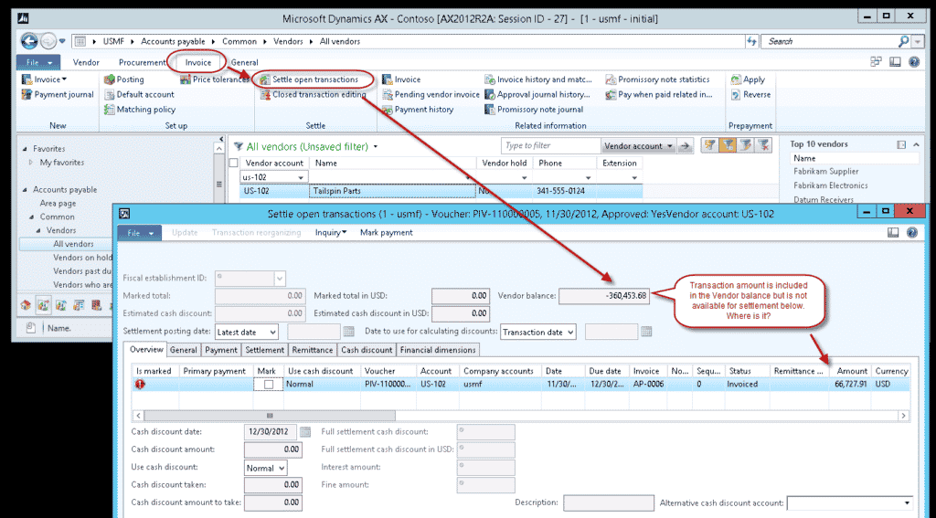This screenshot has width=936, height=518.
Task: Open help icon in Settle open transactions window
Action: click(911, 233)
